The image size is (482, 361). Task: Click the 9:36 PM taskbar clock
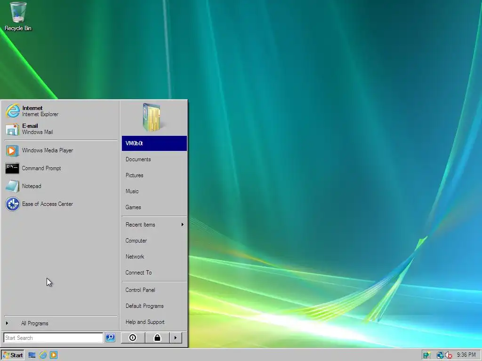click(x=466, y=355)
